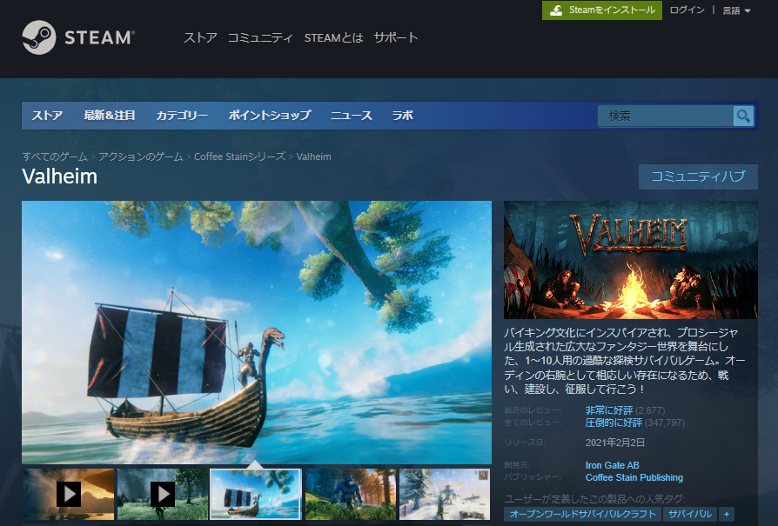The width and height of the screenshot is (778, 526).
Task: Click Coffee Stainシリーズ breadcrumb link
Action: 239,156
